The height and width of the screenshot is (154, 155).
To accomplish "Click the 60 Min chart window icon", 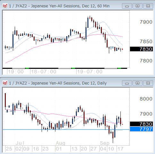I will coord(5,6).
